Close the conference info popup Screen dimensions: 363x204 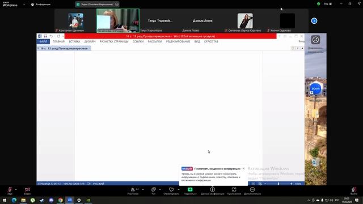point(243,169)
